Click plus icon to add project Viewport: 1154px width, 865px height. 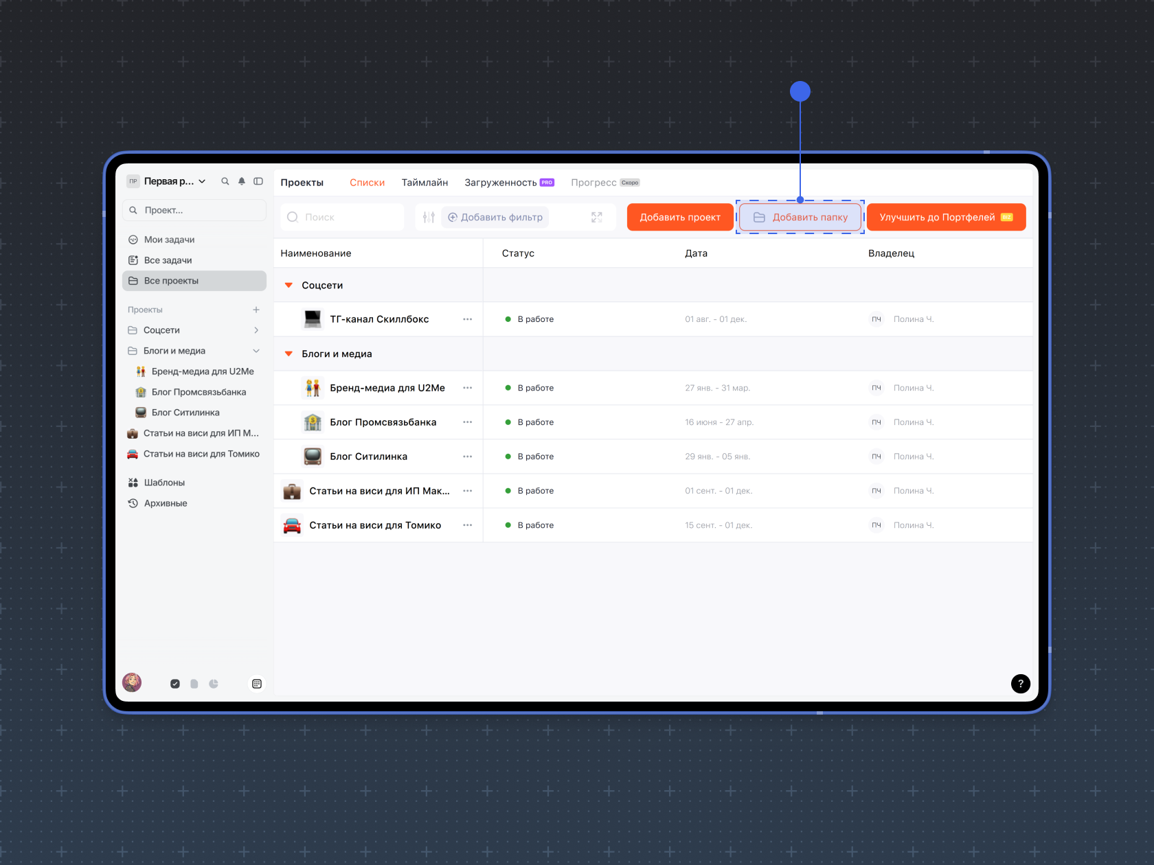coord(256,310)
